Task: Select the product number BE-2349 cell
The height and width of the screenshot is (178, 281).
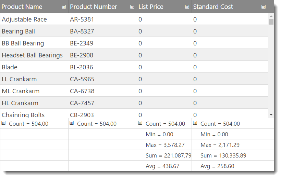Action: point(82,43)
